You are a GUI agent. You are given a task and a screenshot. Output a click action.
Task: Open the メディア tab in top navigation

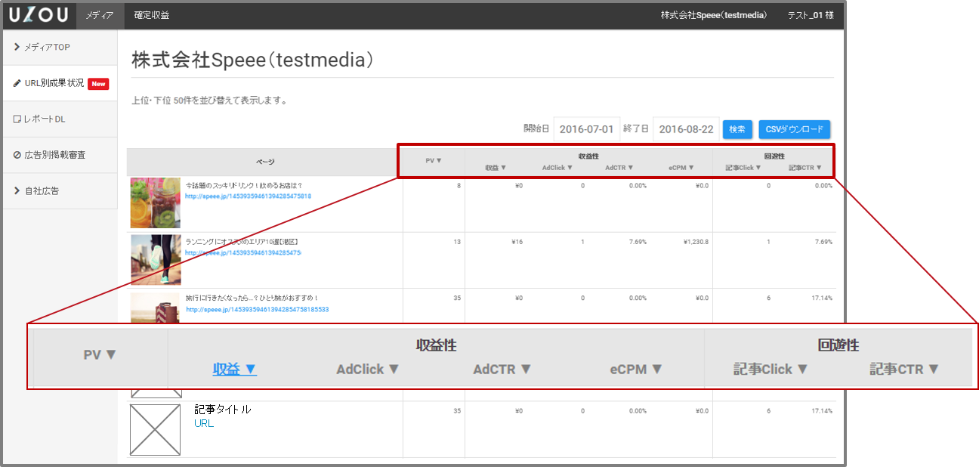point(100,15)
